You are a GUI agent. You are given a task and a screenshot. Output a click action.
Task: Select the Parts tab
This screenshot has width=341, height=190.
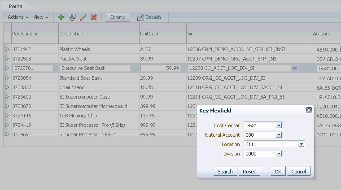pos(15,6)
